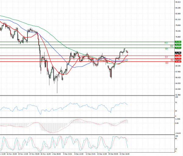Image resolution: width=183 pixels, height=156 pixels.
Task: Click the 79.830 price axis value
Action: click(178, 25)
